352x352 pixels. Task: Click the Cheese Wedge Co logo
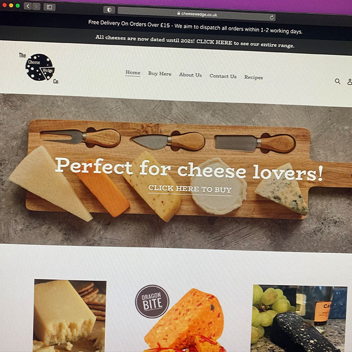(x=39, y=68)
